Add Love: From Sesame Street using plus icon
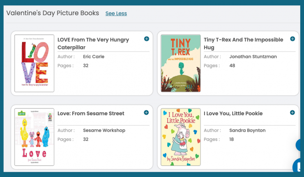Screen dimensions: 304x177 146,112
